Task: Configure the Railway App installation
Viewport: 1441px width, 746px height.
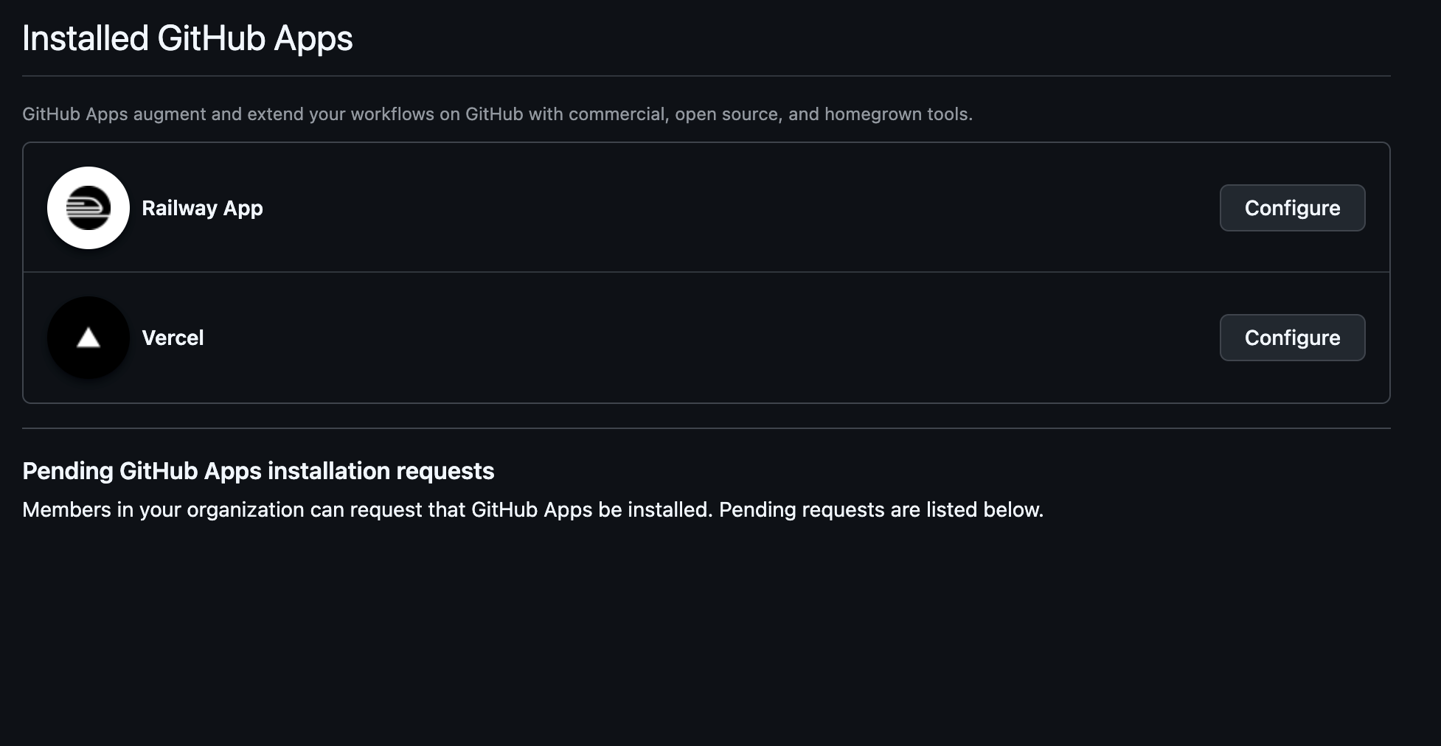Action: click(1292, 207)
